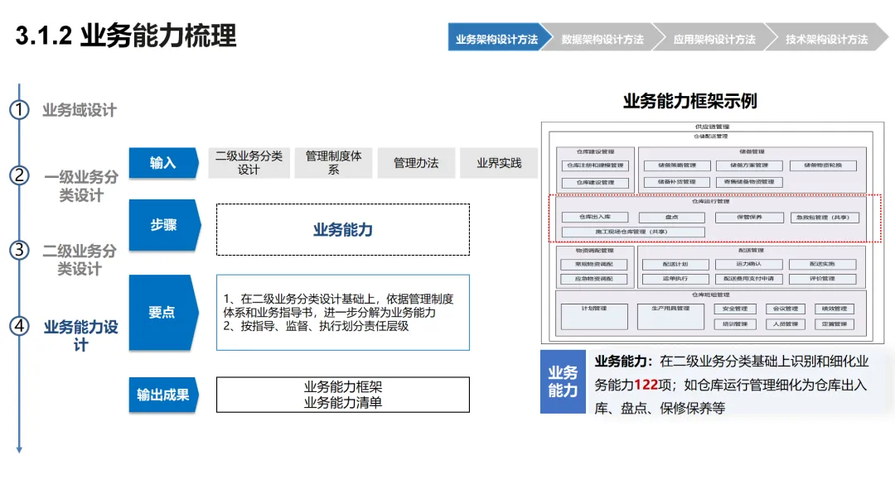Click the blue 输入 arrow label
Screen dimensions: 895x503
click(x=164, y=163)
